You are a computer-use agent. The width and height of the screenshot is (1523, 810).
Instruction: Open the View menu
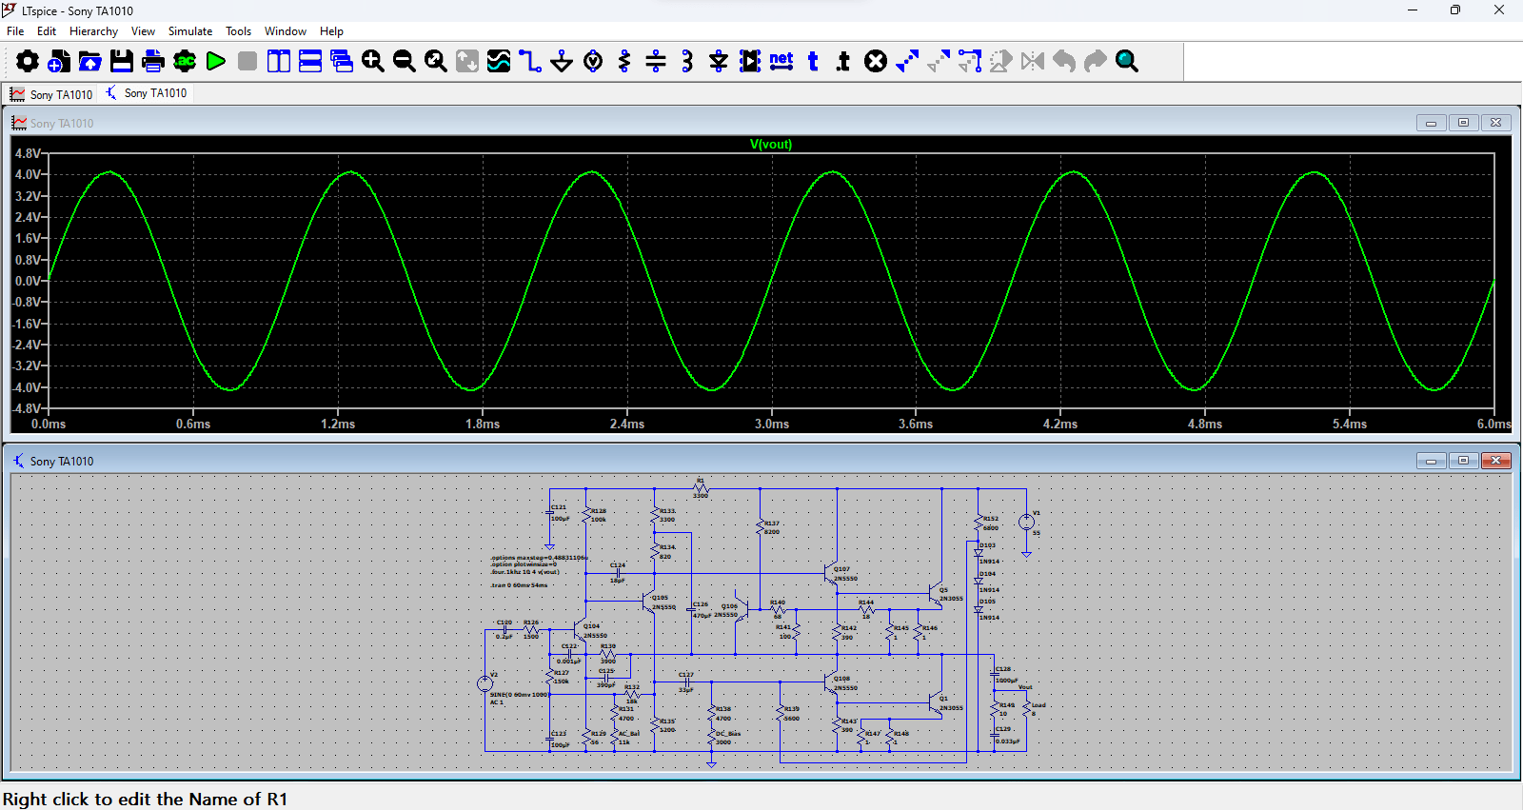coord(143,31)
